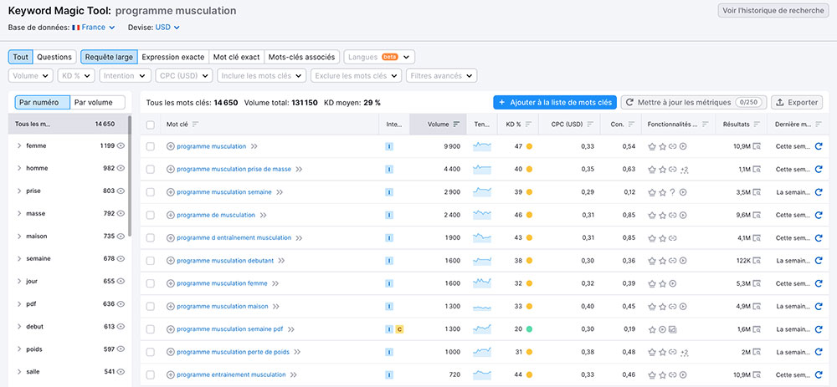
Task: Click the CPC (USD) column sort icon
Action: click(590, 125)
